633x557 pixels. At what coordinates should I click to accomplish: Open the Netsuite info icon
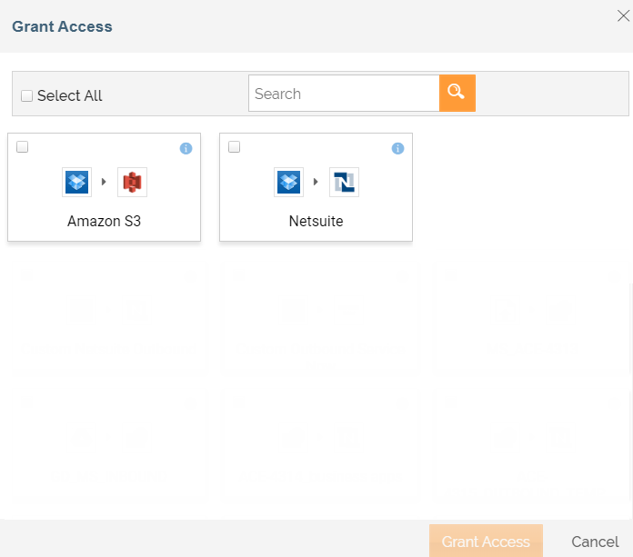tap(397, 148)
